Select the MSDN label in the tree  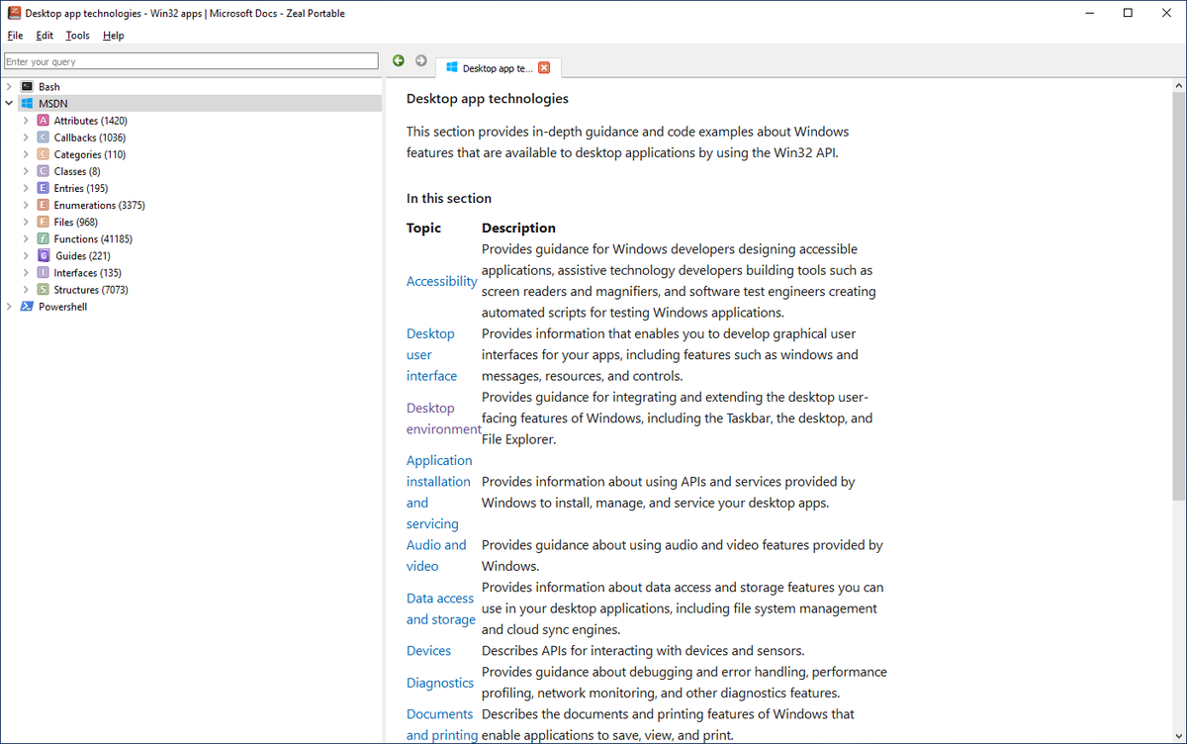click(53, 104)
